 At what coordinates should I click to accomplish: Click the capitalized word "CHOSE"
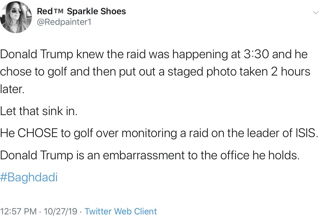point(38,133)
